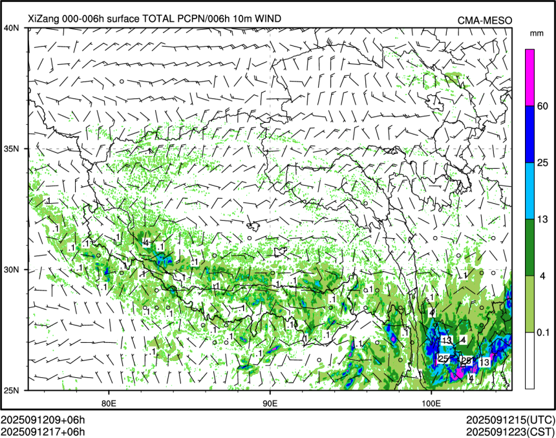Click the 25N latitude axis label
This screenshot has width=556, height=438.
click(11, 390)
